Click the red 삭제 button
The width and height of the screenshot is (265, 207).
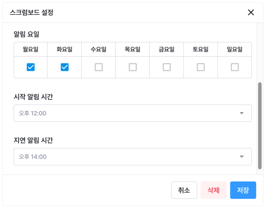tap(214, 190)
